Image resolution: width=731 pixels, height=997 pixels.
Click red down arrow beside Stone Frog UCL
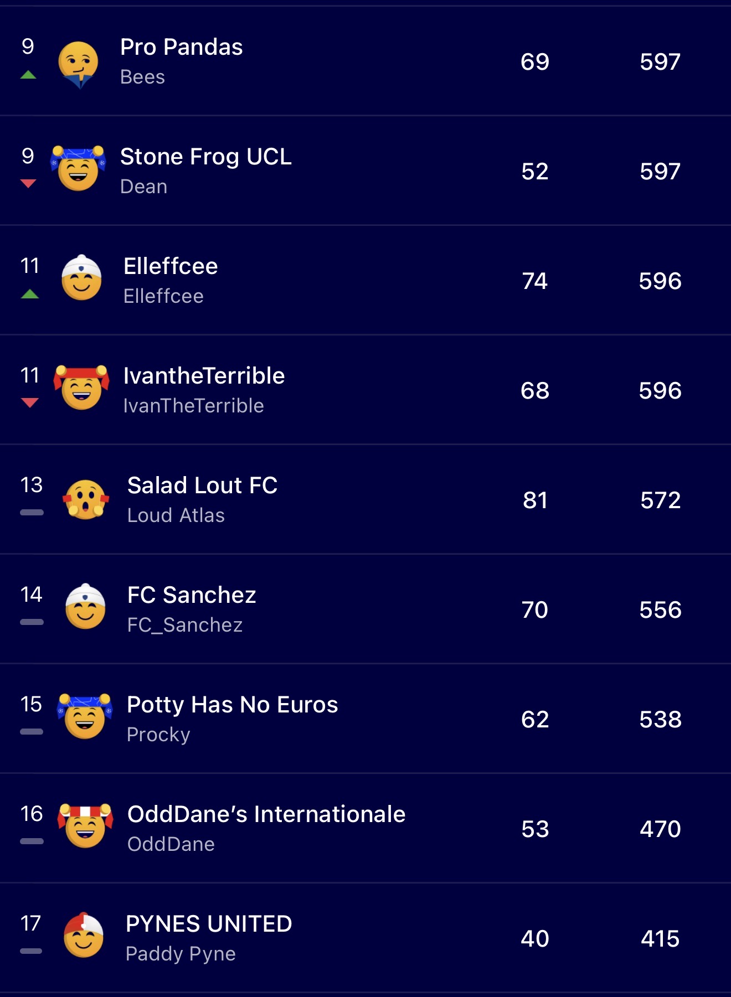tap(28, 184)
